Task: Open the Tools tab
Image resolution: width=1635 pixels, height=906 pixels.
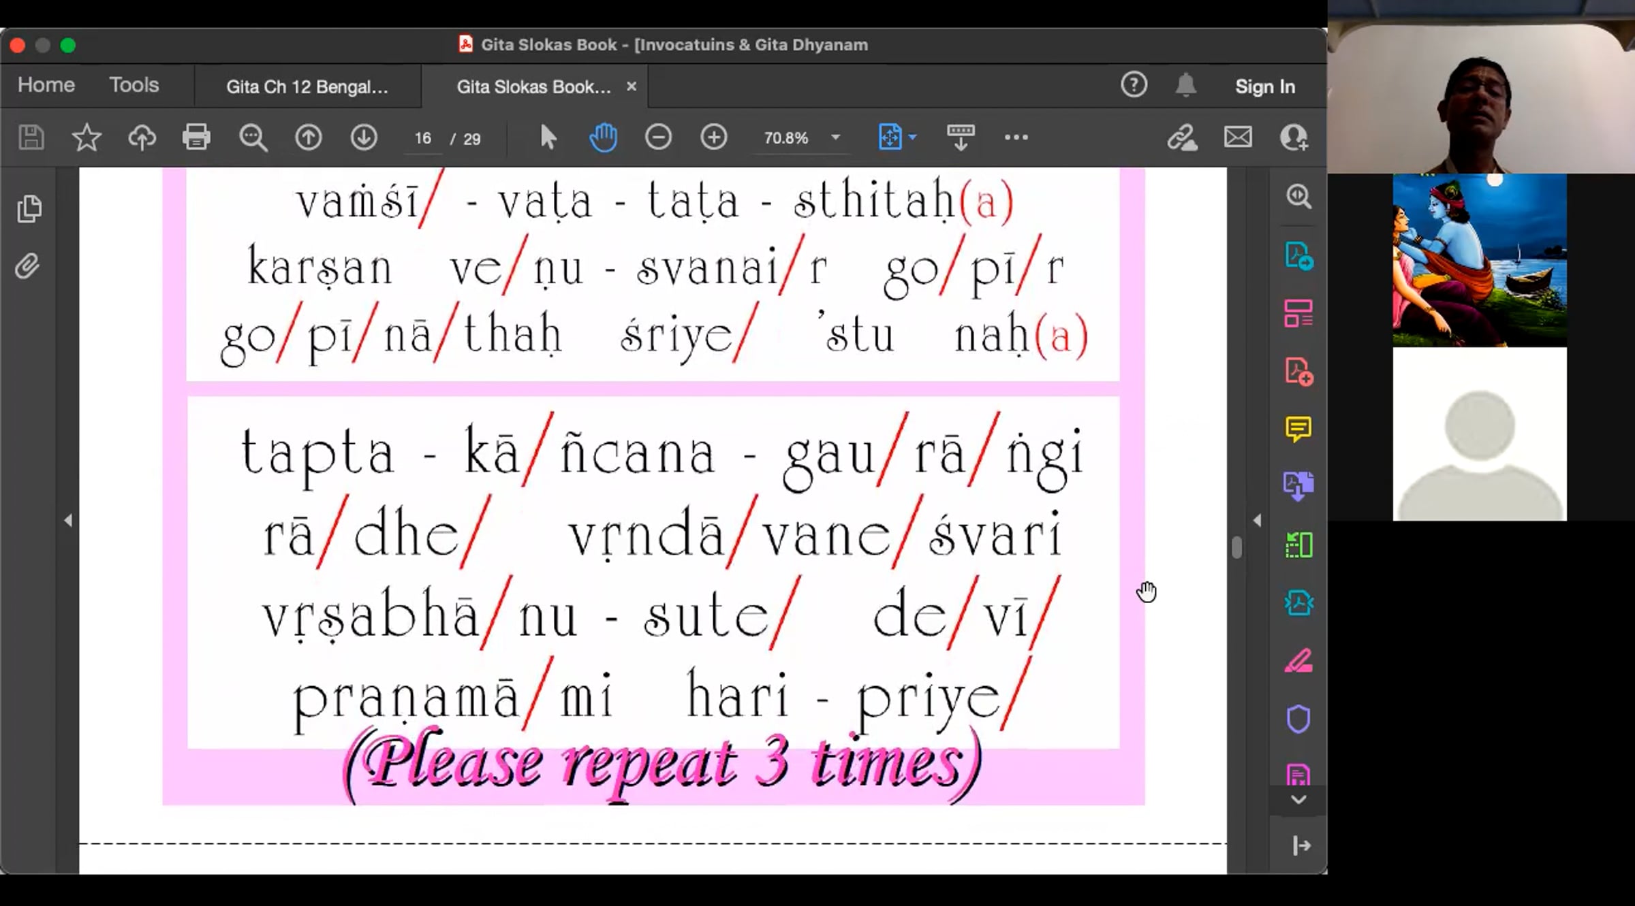Action: coord(134,85)
